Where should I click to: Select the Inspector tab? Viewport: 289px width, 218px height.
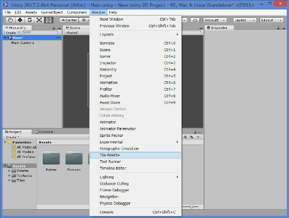point(219,28)
